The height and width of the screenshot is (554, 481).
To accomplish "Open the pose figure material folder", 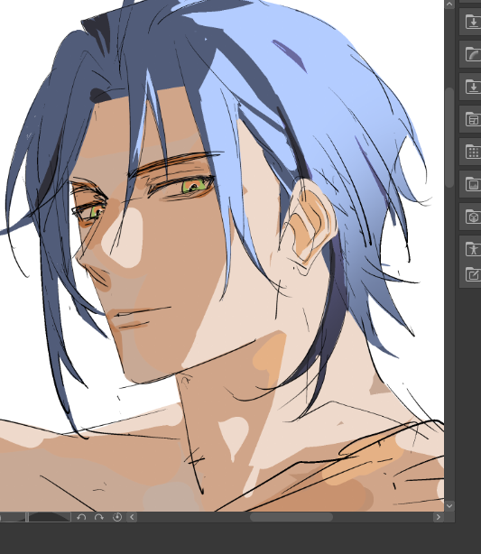I will pyautogui.click(x=472, y=249).
